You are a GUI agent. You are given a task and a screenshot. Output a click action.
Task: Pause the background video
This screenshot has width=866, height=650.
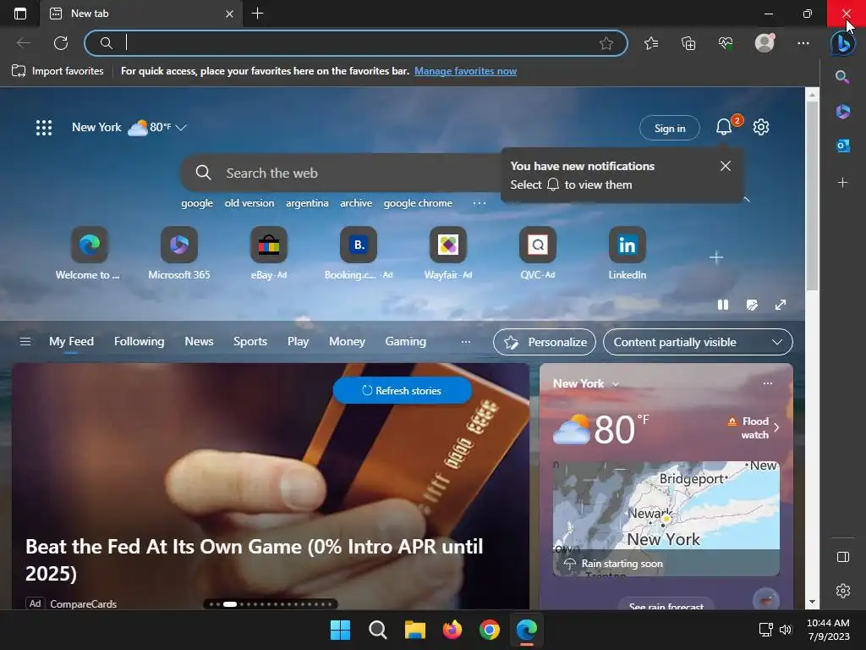[722, 305]
